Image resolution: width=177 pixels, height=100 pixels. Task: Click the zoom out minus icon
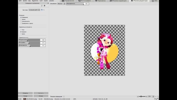click(x=138, y=96)
